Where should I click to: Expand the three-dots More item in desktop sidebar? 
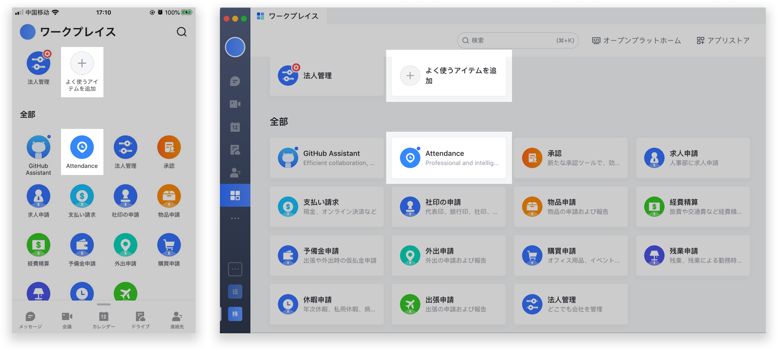pyautogui.click(x=235, y=218)
